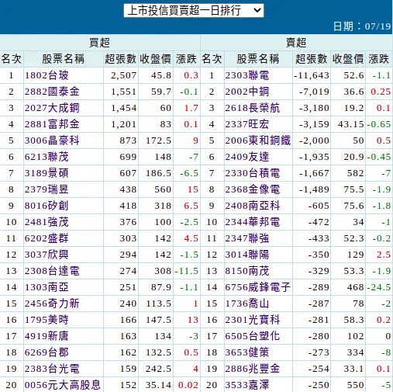The image size is (393, 392).
Task: Open stock link 2337旺宏
Action: click(247, 124)
